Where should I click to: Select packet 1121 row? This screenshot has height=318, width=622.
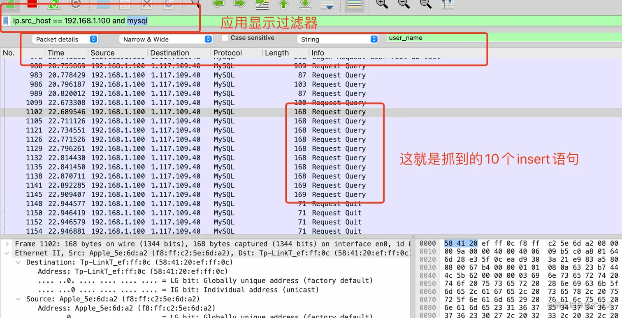[x=311, y=130]
